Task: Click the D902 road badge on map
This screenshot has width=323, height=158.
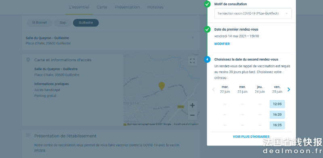Action: (x=180, y=107)
